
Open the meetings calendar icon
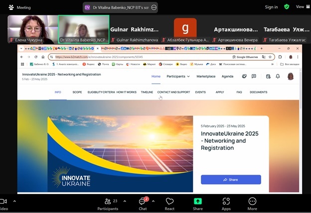pos(268,76)
